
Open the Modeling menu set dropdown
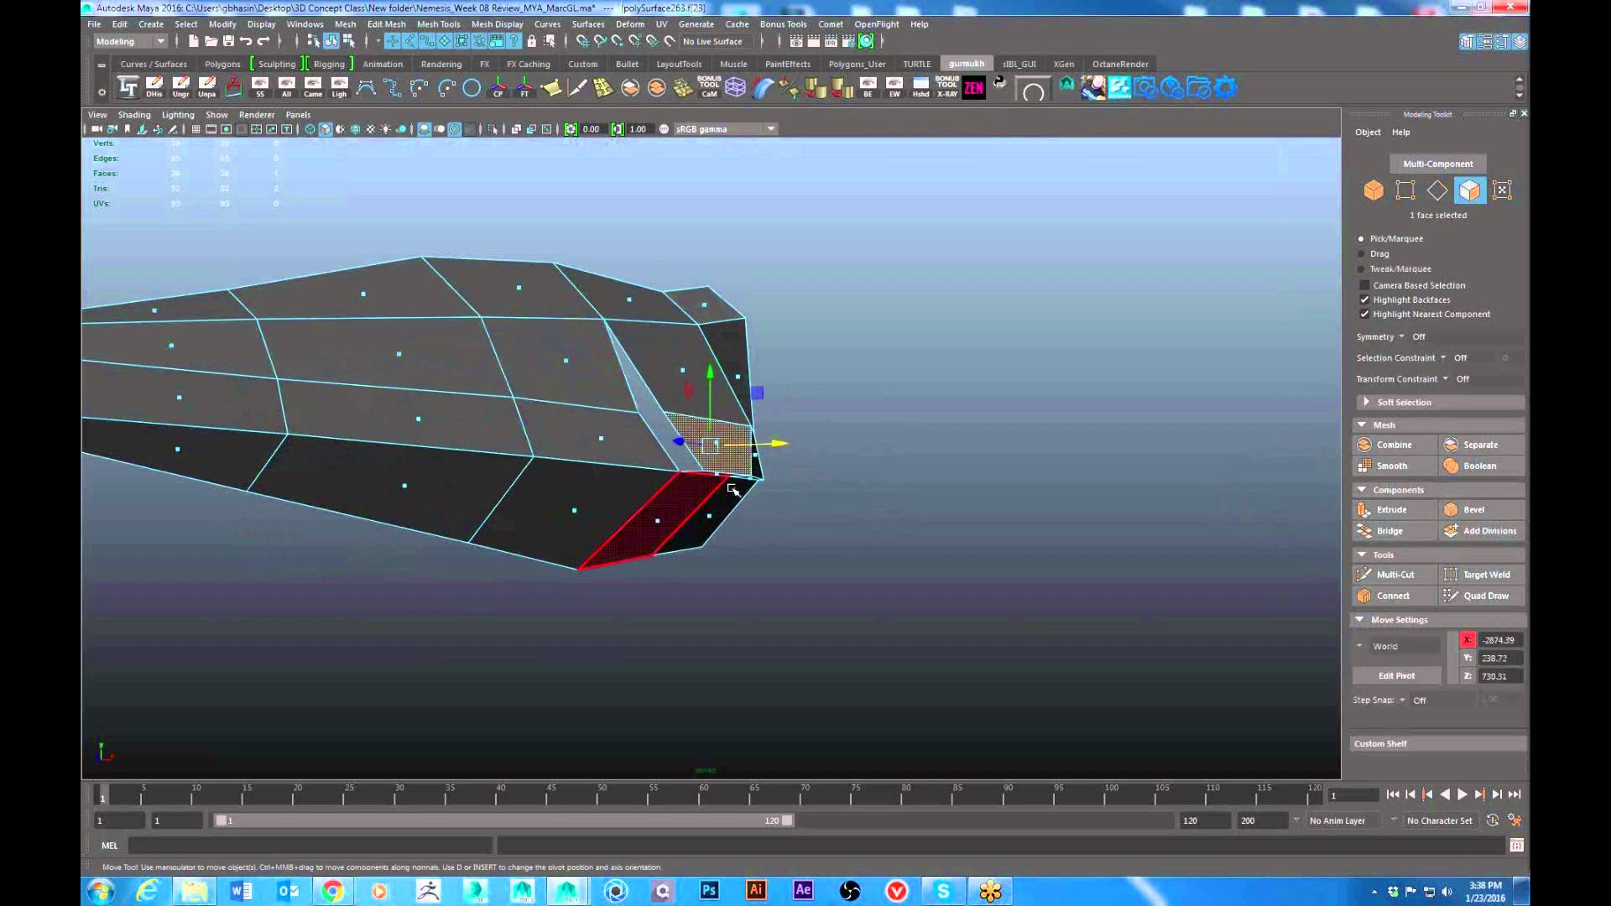[130, 41]
